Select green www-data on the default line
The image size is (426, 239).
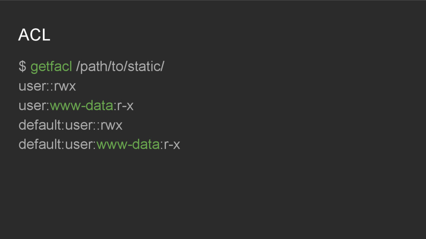coord(128,144)
